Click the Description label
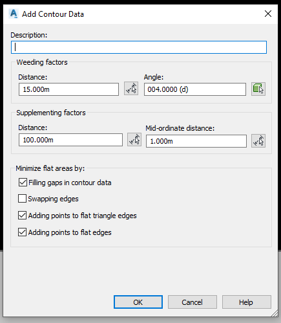This screenshot has width=281, height=323. pos(29,35)
